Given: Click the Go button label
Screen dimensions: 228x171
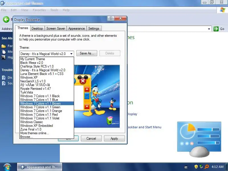Looking at the screenshot, I should click(x=222, y=29).
